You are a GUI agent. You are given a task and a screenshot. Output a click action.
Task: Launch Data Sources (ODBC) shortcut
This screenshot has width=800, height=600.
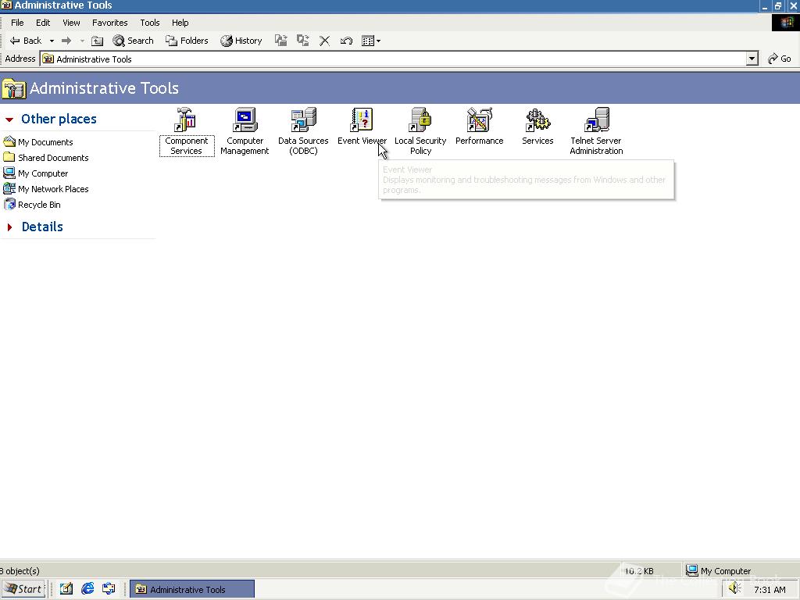pyautogui.click(x=303, y=130)
